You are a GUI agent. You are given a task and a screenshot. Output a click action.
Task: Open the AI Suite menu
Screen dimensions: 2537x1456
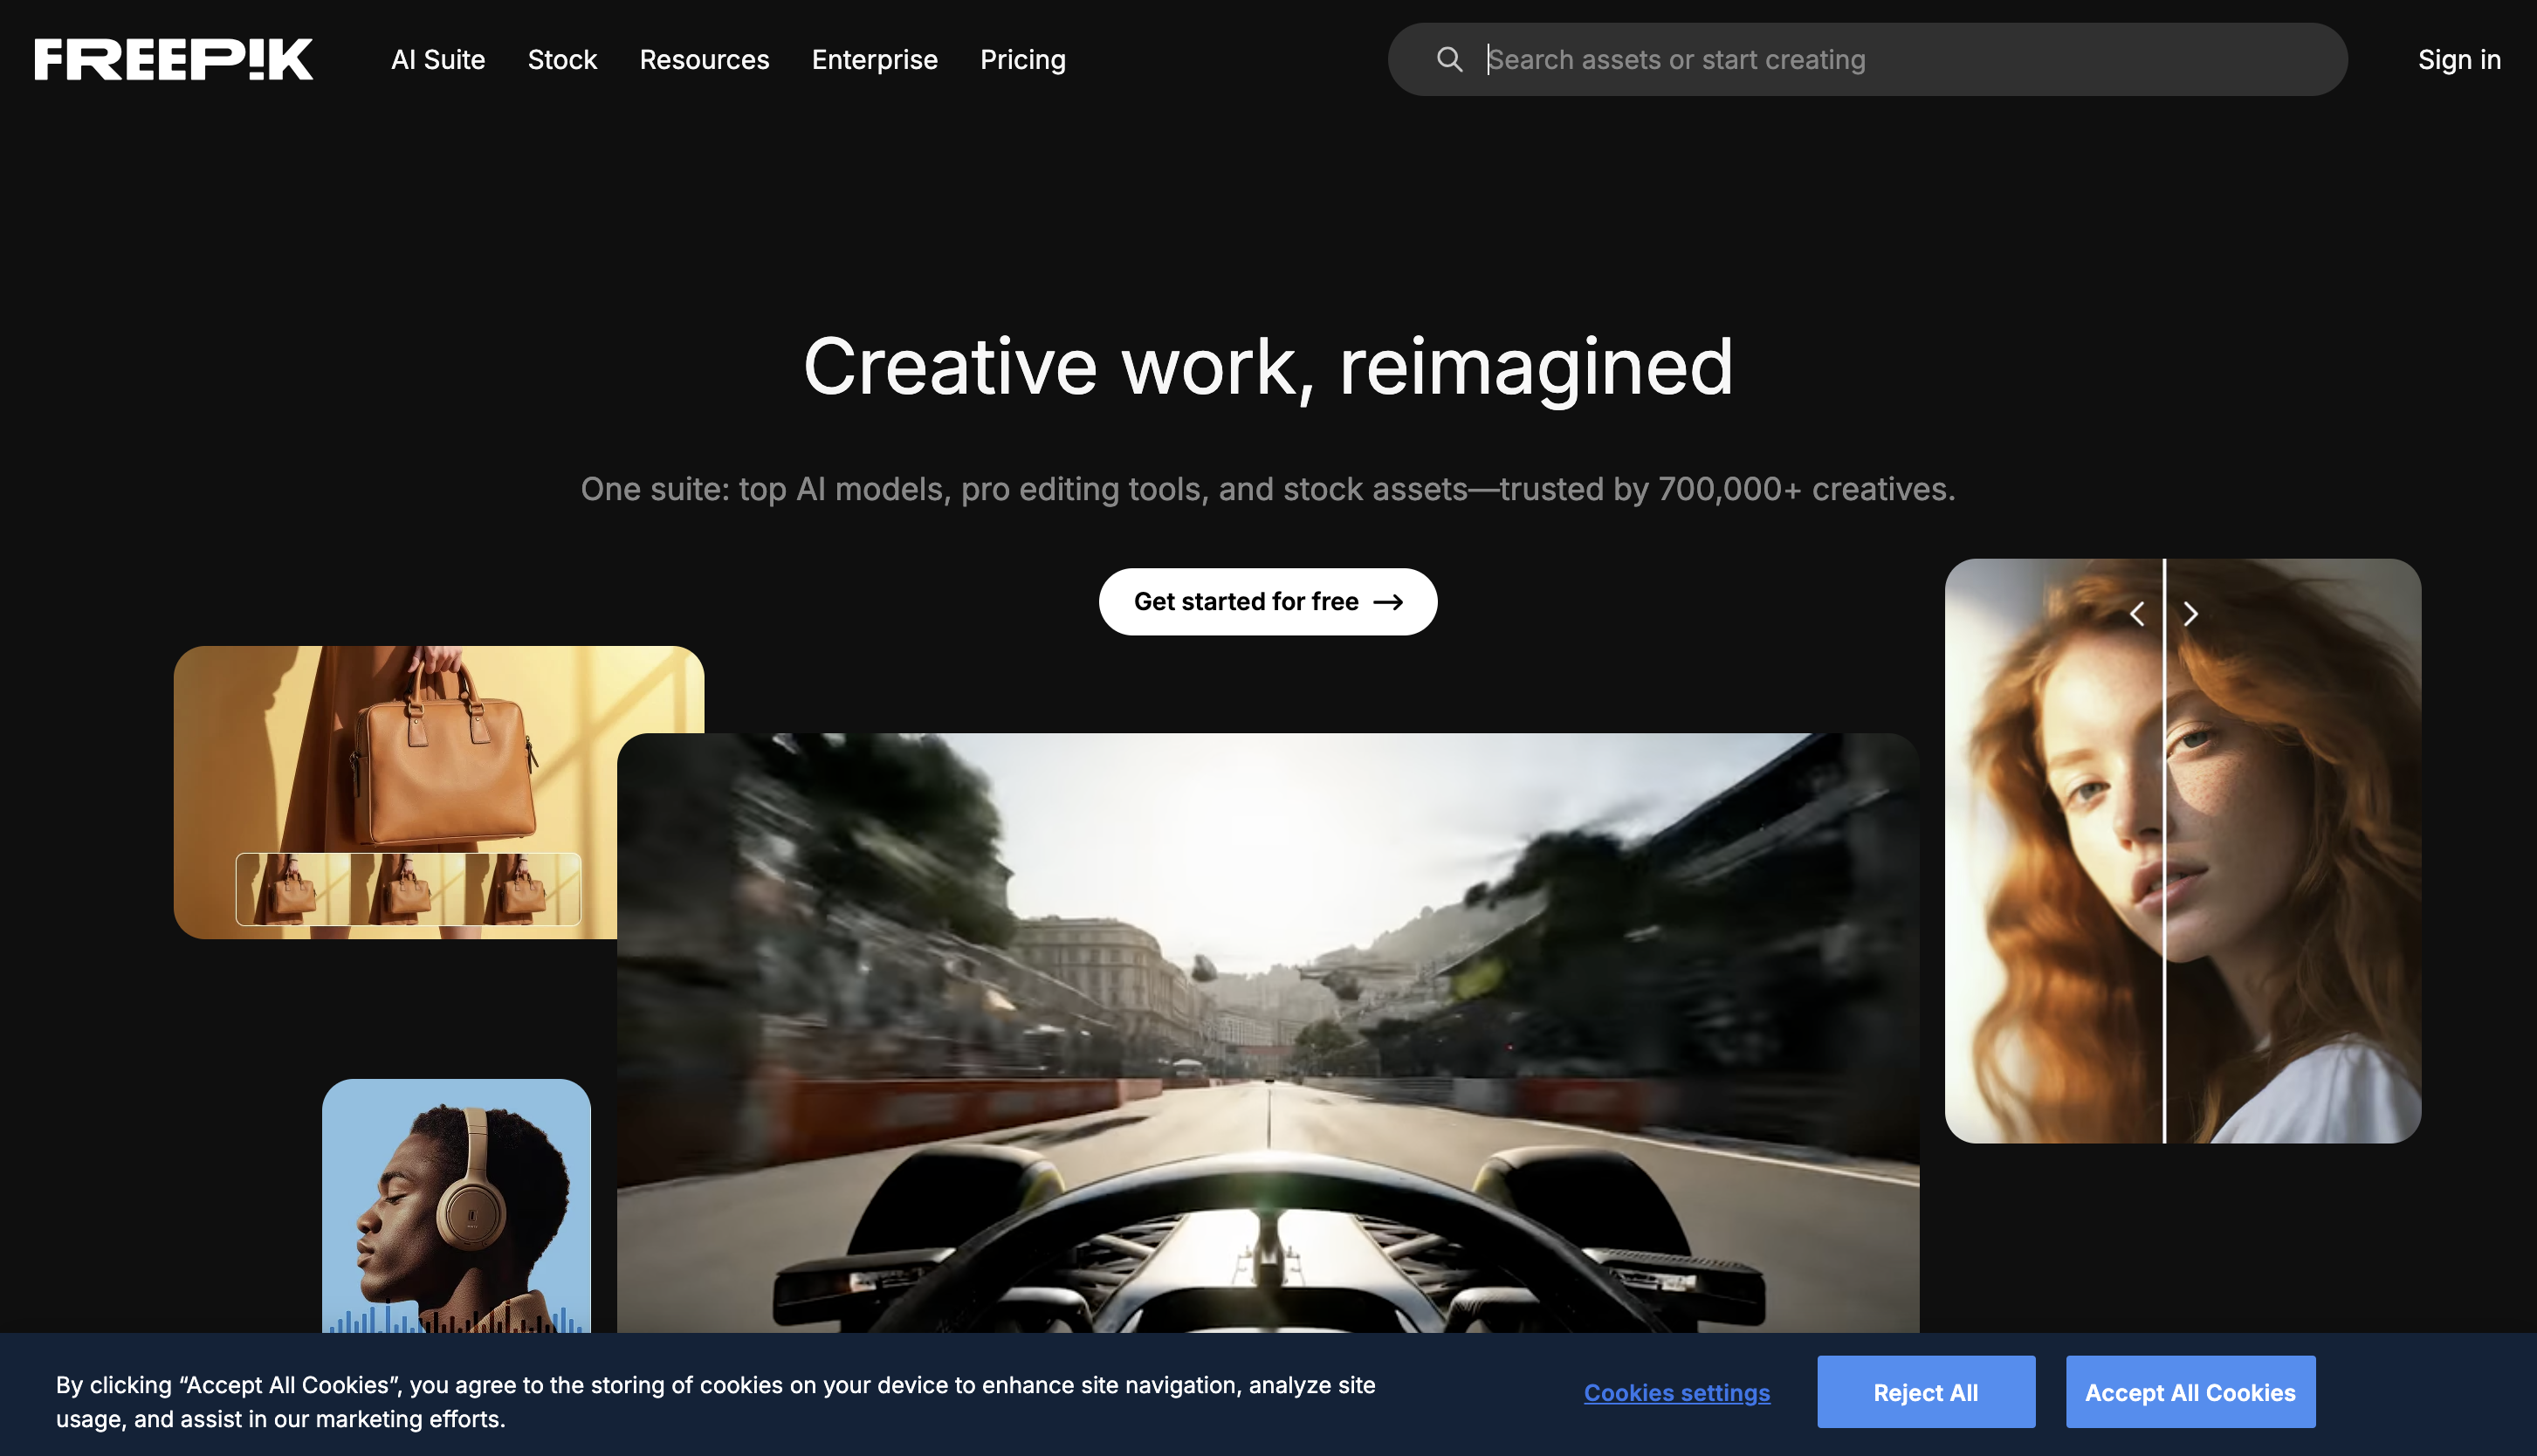437,59
